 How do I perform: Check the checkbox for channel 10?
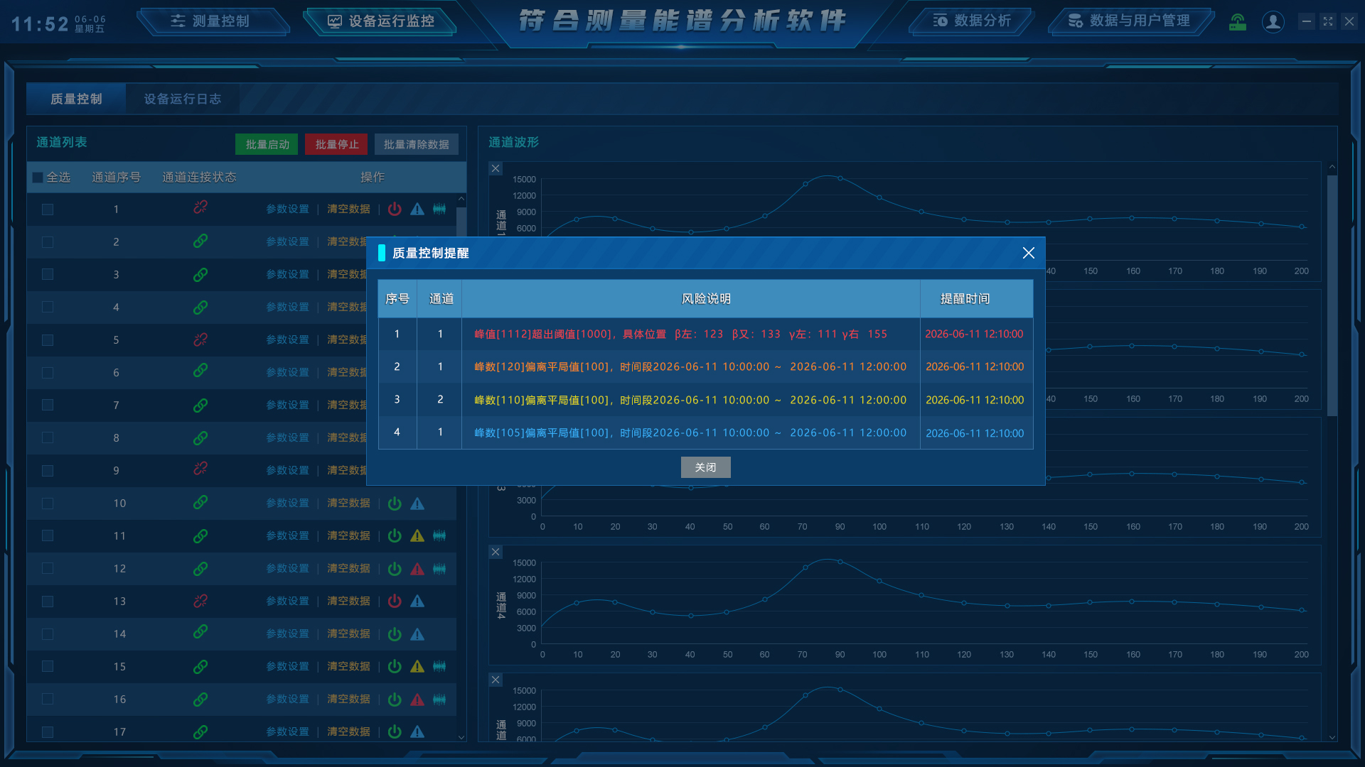tap(48, 504)
